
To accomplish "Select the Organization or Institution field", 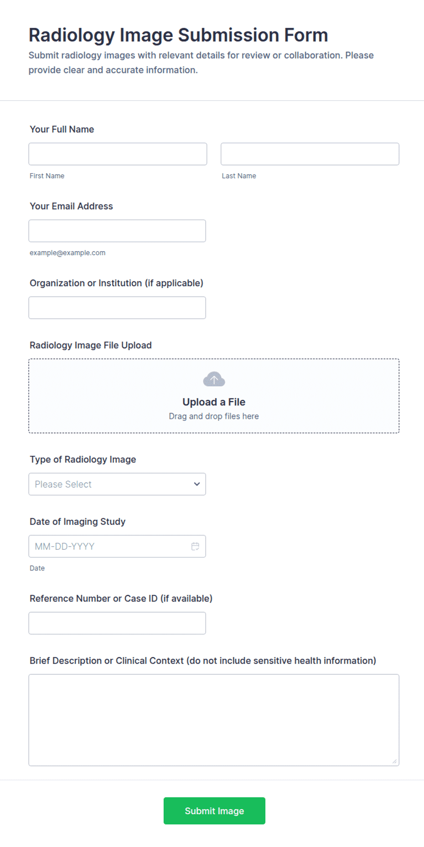I will [117, 308].
